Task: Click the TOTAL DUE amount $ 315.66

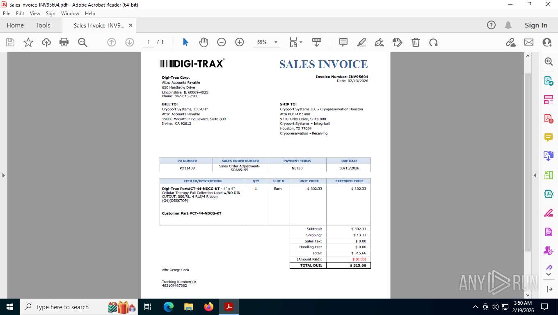Action: pyautogui.click(x=358, y=265)
